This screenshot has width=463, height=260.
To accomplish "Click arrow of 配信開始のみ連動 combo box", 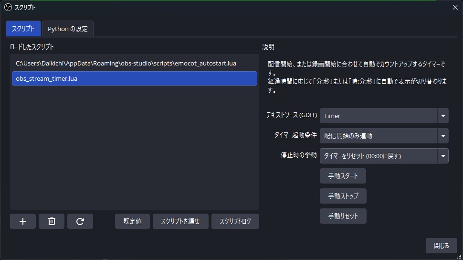I will coord(443,136).
